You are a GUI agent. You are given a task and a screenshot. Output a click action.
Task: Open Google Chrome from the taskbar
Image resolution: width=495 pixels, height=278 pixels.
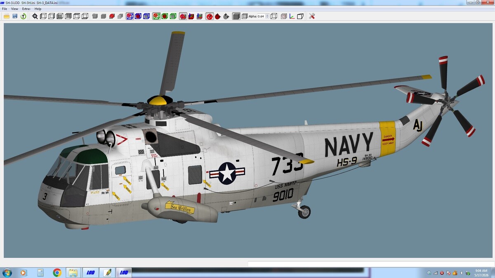click(x=57, y=273)
